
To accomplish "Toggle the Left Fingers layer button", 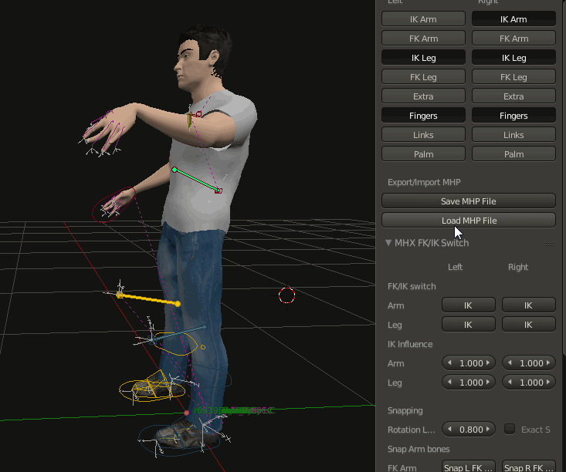I will (x=423, y=116).
